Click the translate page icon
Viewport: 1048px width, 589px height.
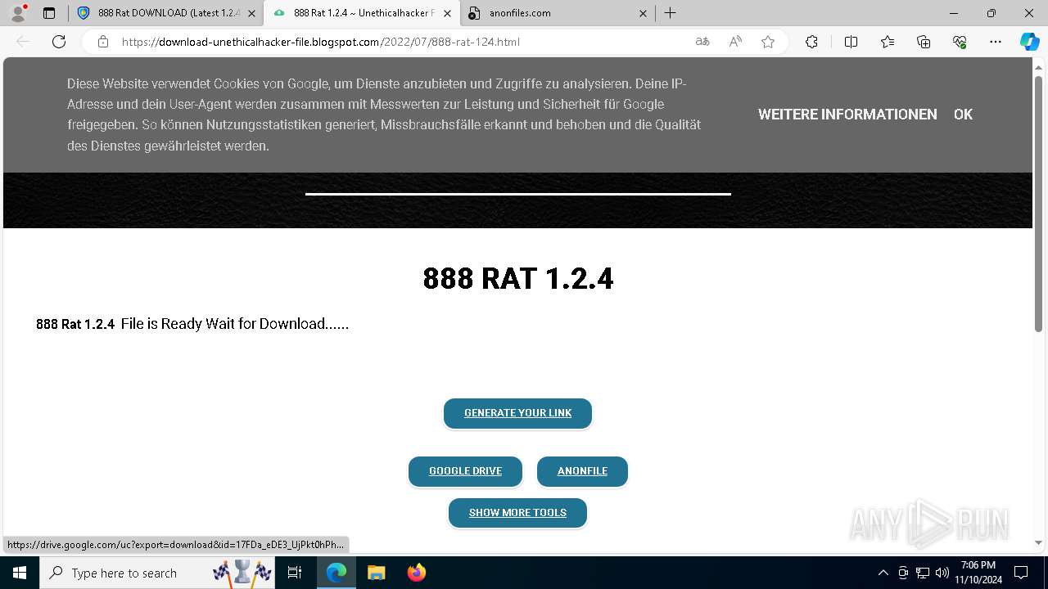click(702, 42)
